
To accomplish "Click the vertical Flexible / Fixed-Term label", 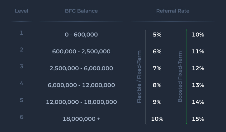I will (x=139, y=77).
